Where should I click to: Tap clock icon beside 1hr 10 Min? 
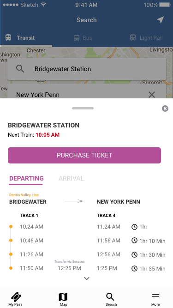[x=134, y=241]
